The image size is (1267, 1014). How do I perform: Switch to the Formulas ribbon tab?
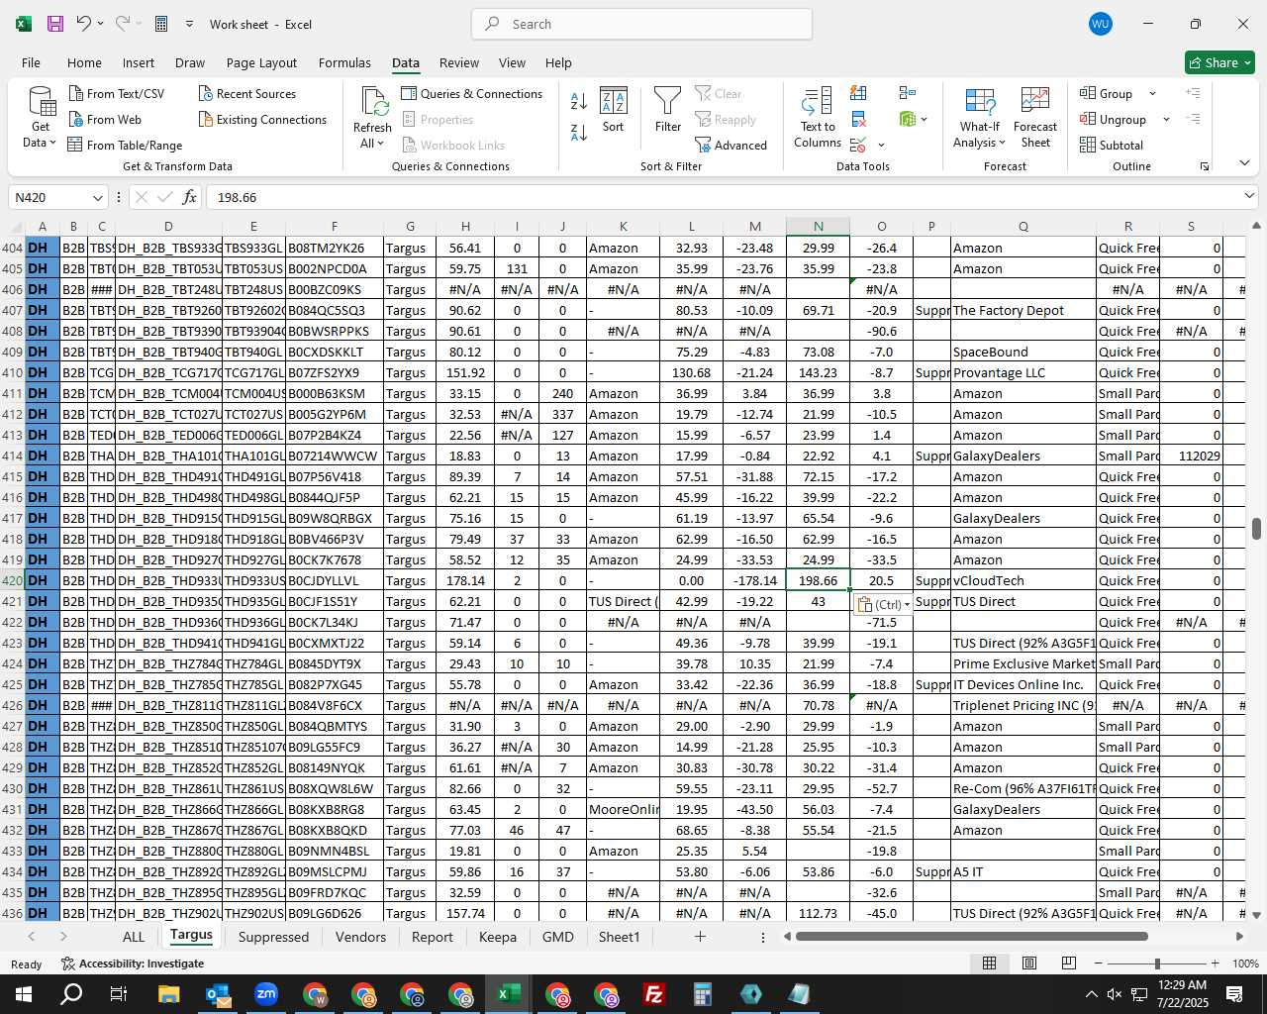pos(344,62)
